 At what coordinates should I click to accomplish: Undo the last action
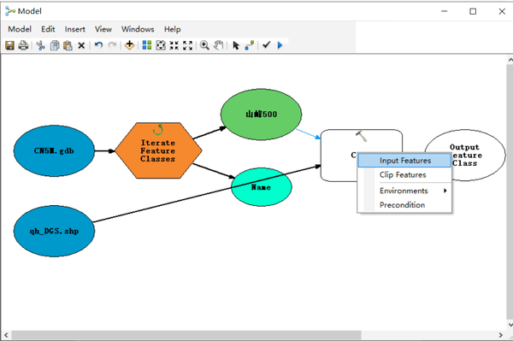point(98,45)
